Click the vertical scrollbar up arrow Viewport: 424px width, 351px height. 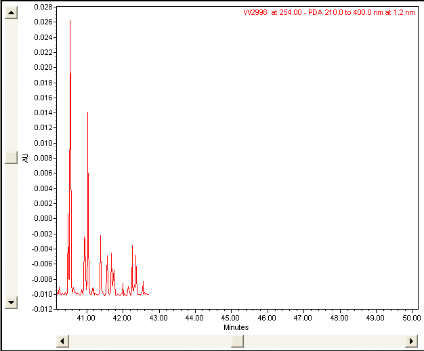click(x=12, y=12)
